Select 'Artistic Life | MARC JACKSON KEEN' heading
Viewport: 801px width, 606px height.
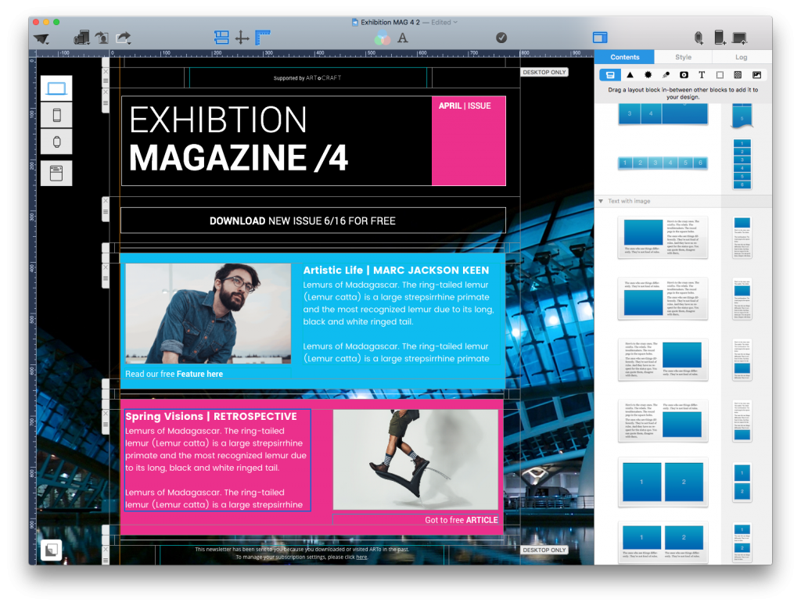tap(396, 270)
